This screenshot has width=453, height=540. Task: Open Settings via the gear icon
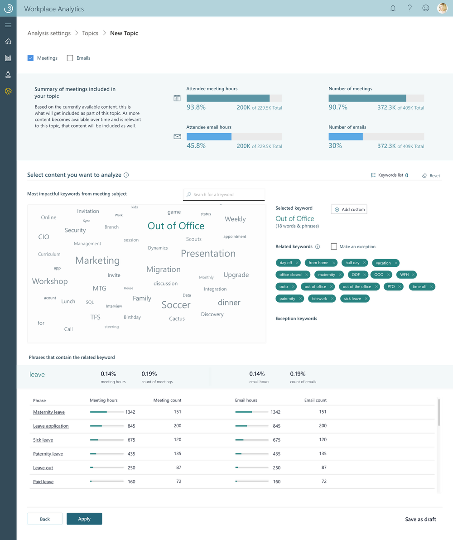tap(8, 91)
